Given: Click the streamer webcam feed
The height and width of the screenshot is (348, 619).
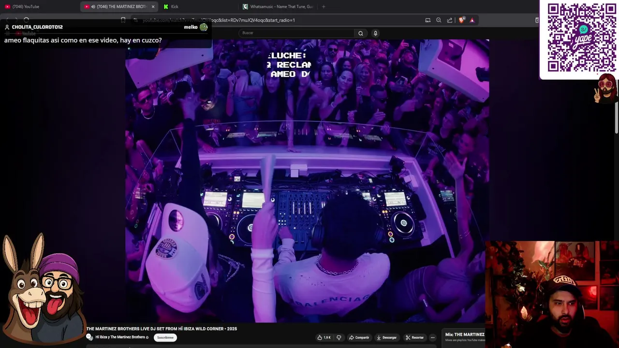Looking at the screenshot, I should (552, 294).
